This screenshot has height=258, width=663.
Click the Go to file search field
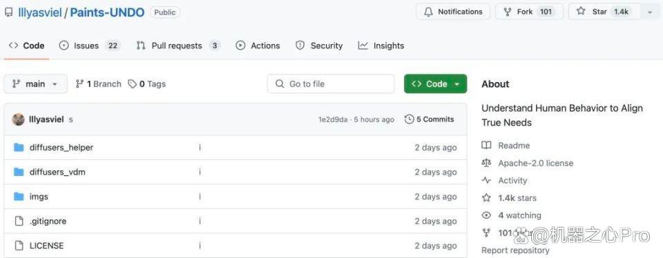pos(331,83)
